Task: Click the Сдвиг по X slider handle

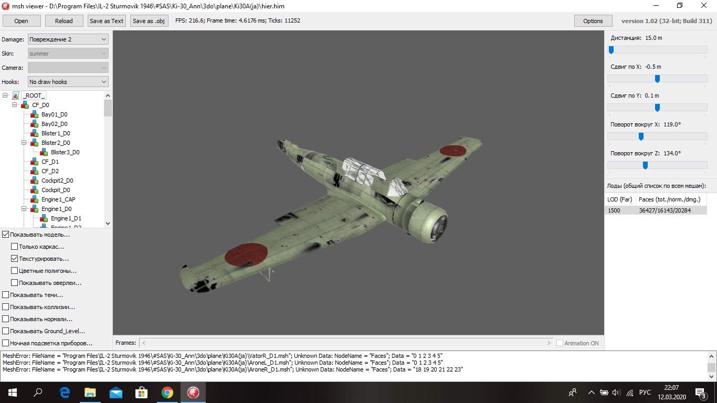Action: click(x=657, y=79)
